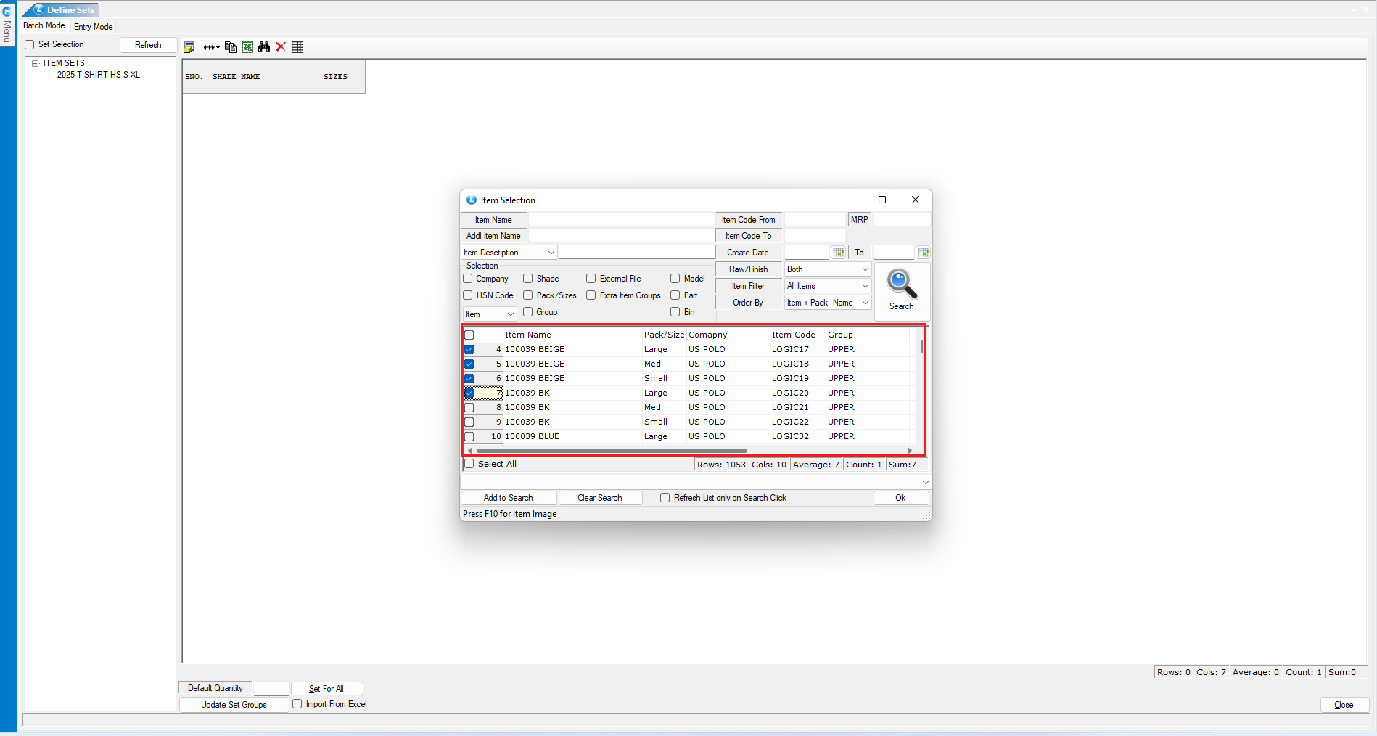Tick the Select All checkbox
Screen dimensions: 1377x736
tap(469, 464)
